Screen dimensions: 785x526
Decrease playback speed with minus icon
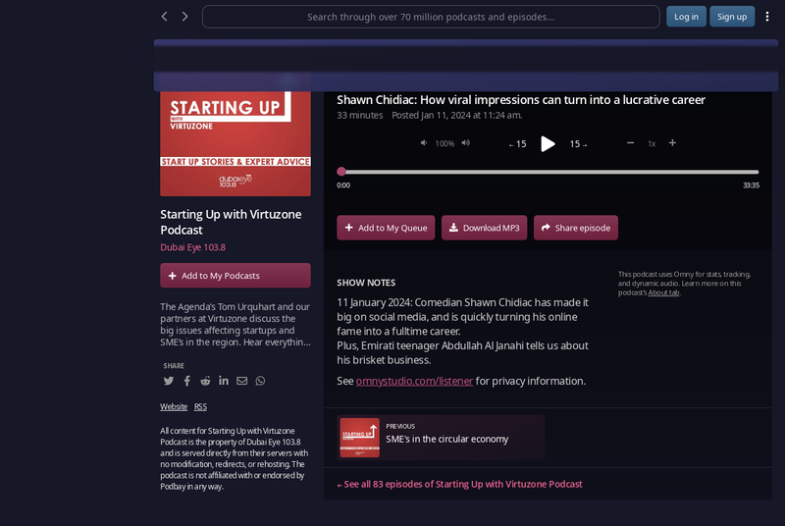click(630, 143)
